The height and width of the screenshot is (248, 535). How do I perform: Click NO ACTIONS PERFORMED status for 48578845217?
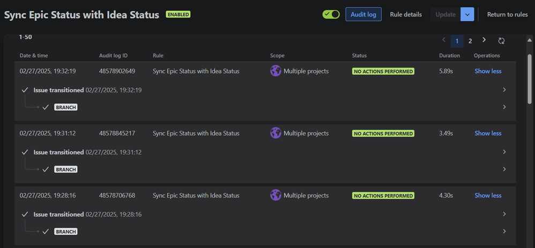[x=383, y=133]
